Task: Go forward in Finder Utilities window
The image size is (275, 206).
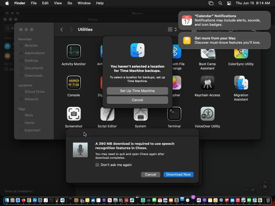Action: click(x=71, y=30)
